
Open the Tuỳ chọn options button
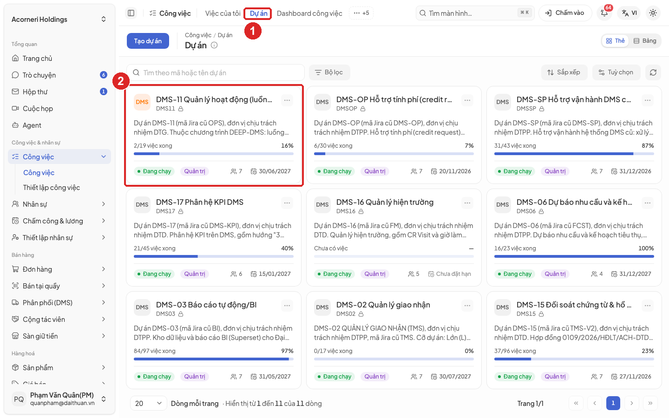tap(616, 72)
